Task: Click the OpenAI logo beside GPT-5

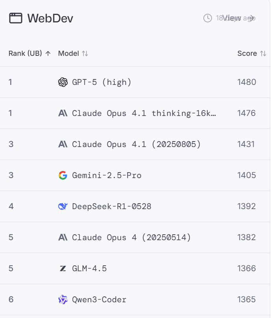Action: (x=63, y=82)
